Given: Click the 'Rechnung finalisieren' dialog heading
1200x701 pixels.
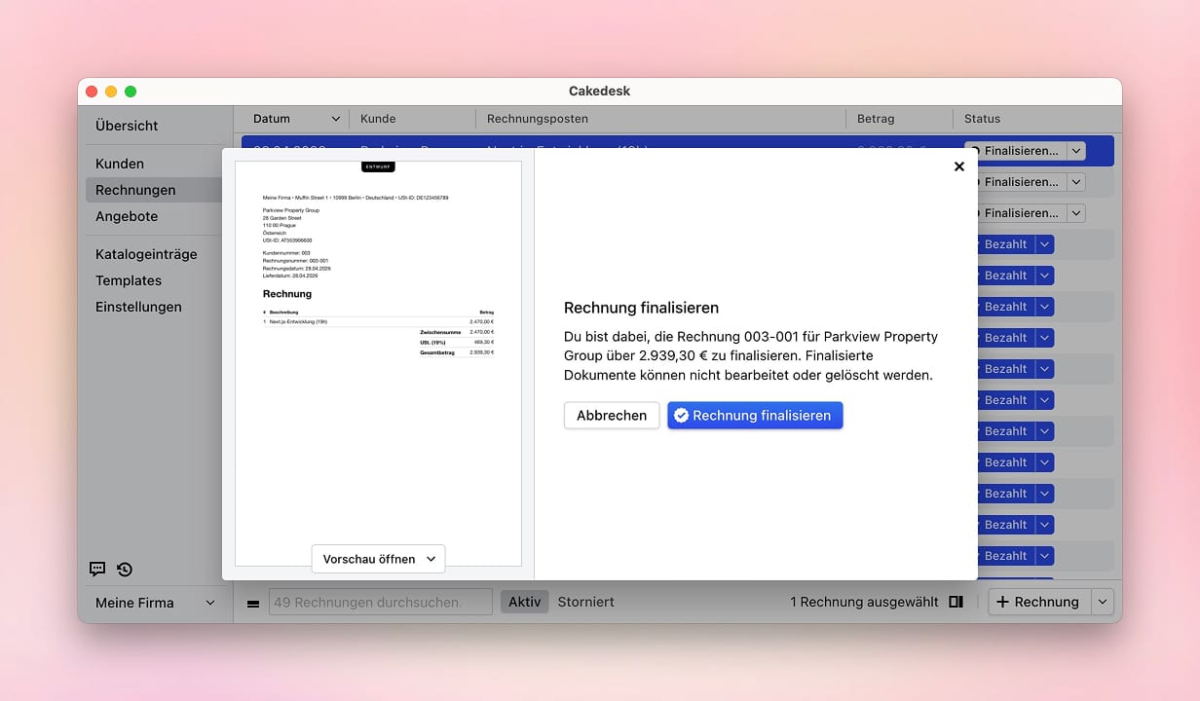Looking at the screenshot, I should 641,308.
